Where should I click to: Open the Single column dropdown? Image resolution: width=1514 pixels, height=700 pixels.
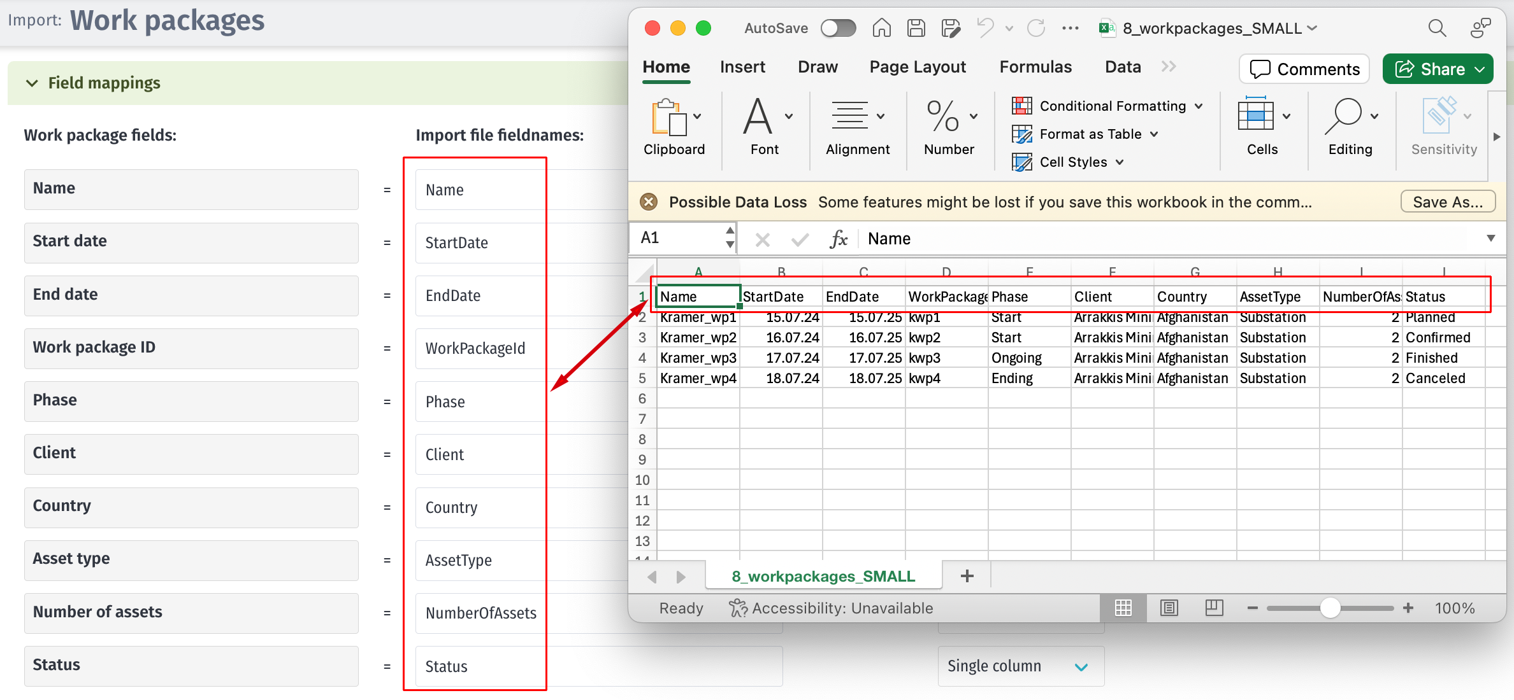tap(1021, 666)
